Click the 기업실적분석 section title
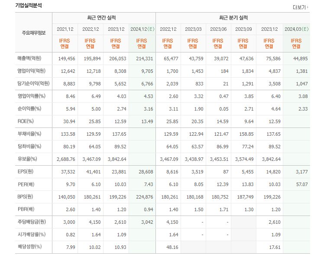 click(x=29, y=5)
